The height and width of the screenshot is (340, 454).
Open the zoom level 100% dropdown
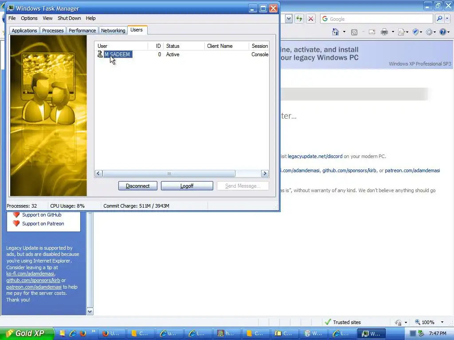(442, 322)
